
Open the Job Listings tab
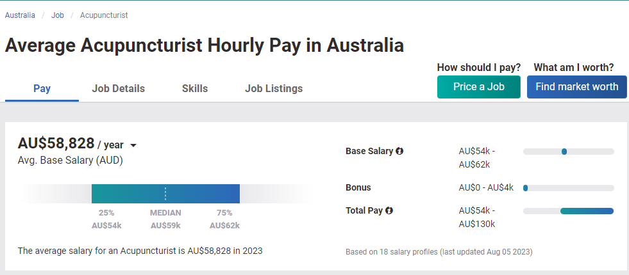pyautogui.click(x=274, y=88)
